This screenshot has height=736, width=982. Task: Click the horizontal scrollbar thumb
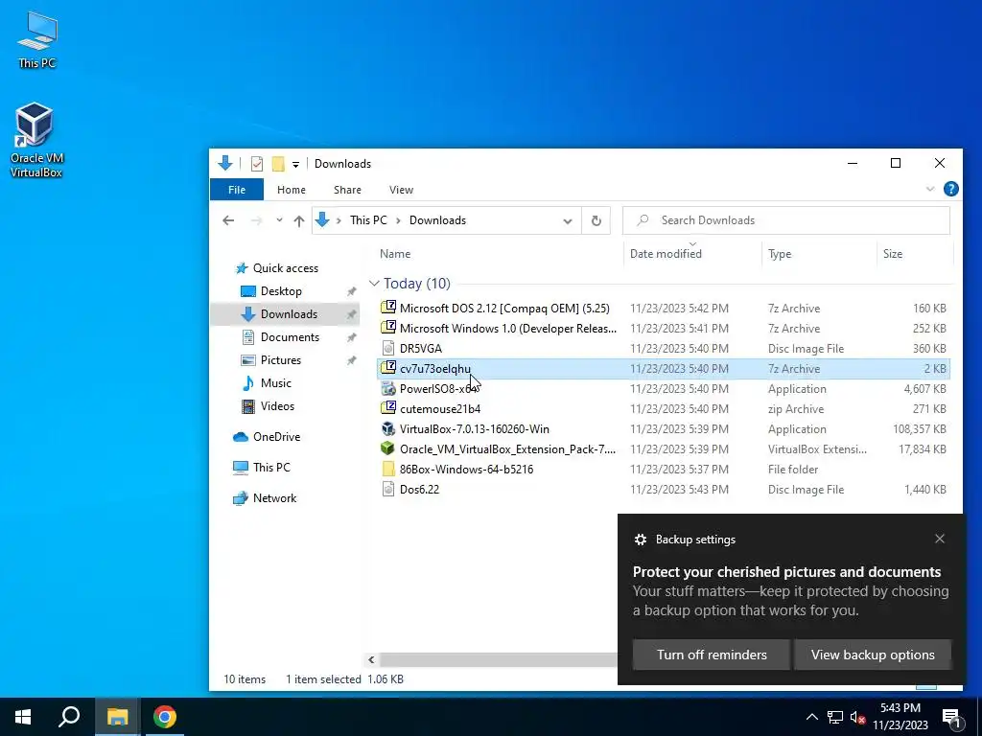click(x=499, y=659)
